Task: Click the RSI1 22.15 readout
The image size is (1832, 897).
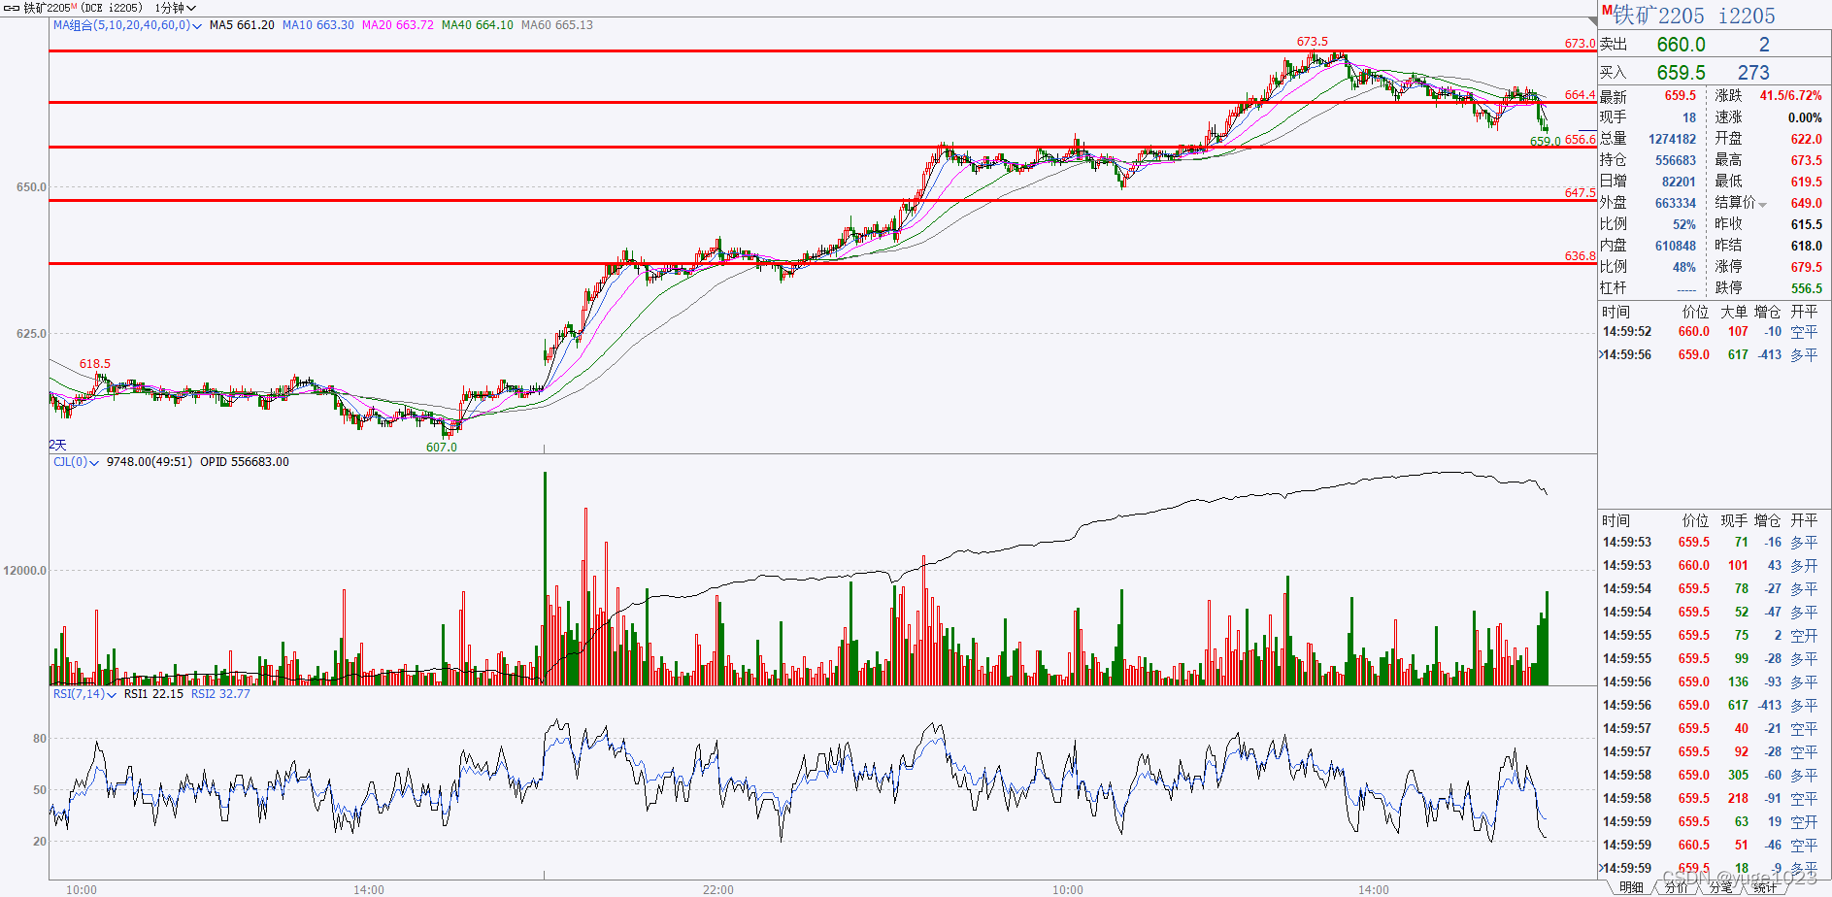Action: 153,694
